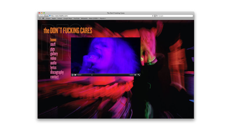The height and width of the screenshot is (134, 232).
Task: Click the video progress scrubber knob
Action: [x=92, y=75]
